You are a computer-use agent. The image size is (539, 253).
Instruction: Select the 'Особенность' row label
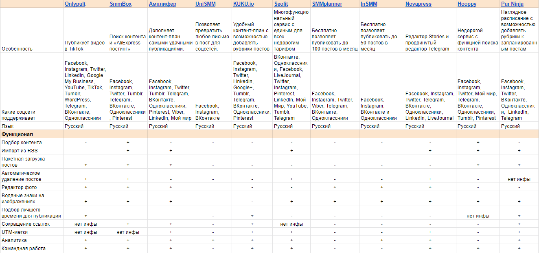pyautogui.click(x=17, y=49)
